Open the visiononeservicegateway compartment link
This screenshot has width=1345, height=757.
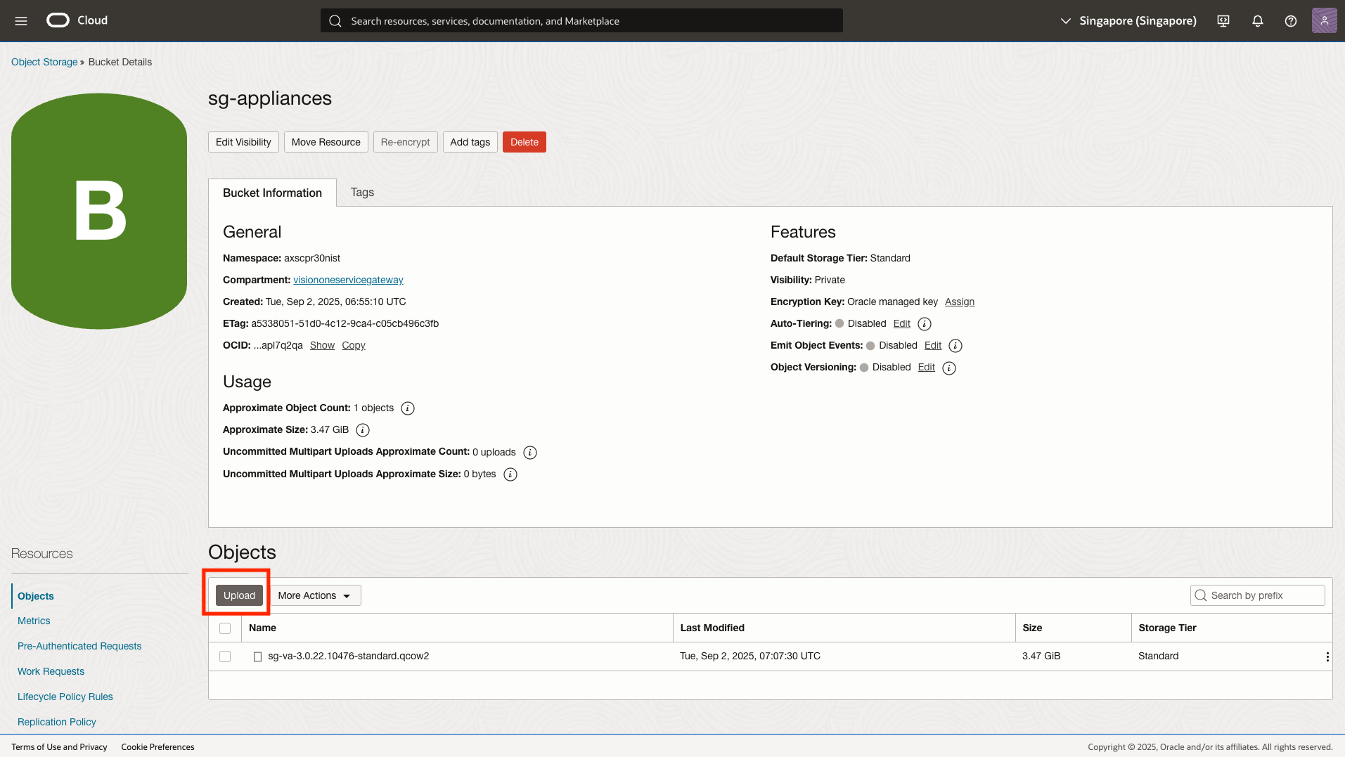[348, 280]
